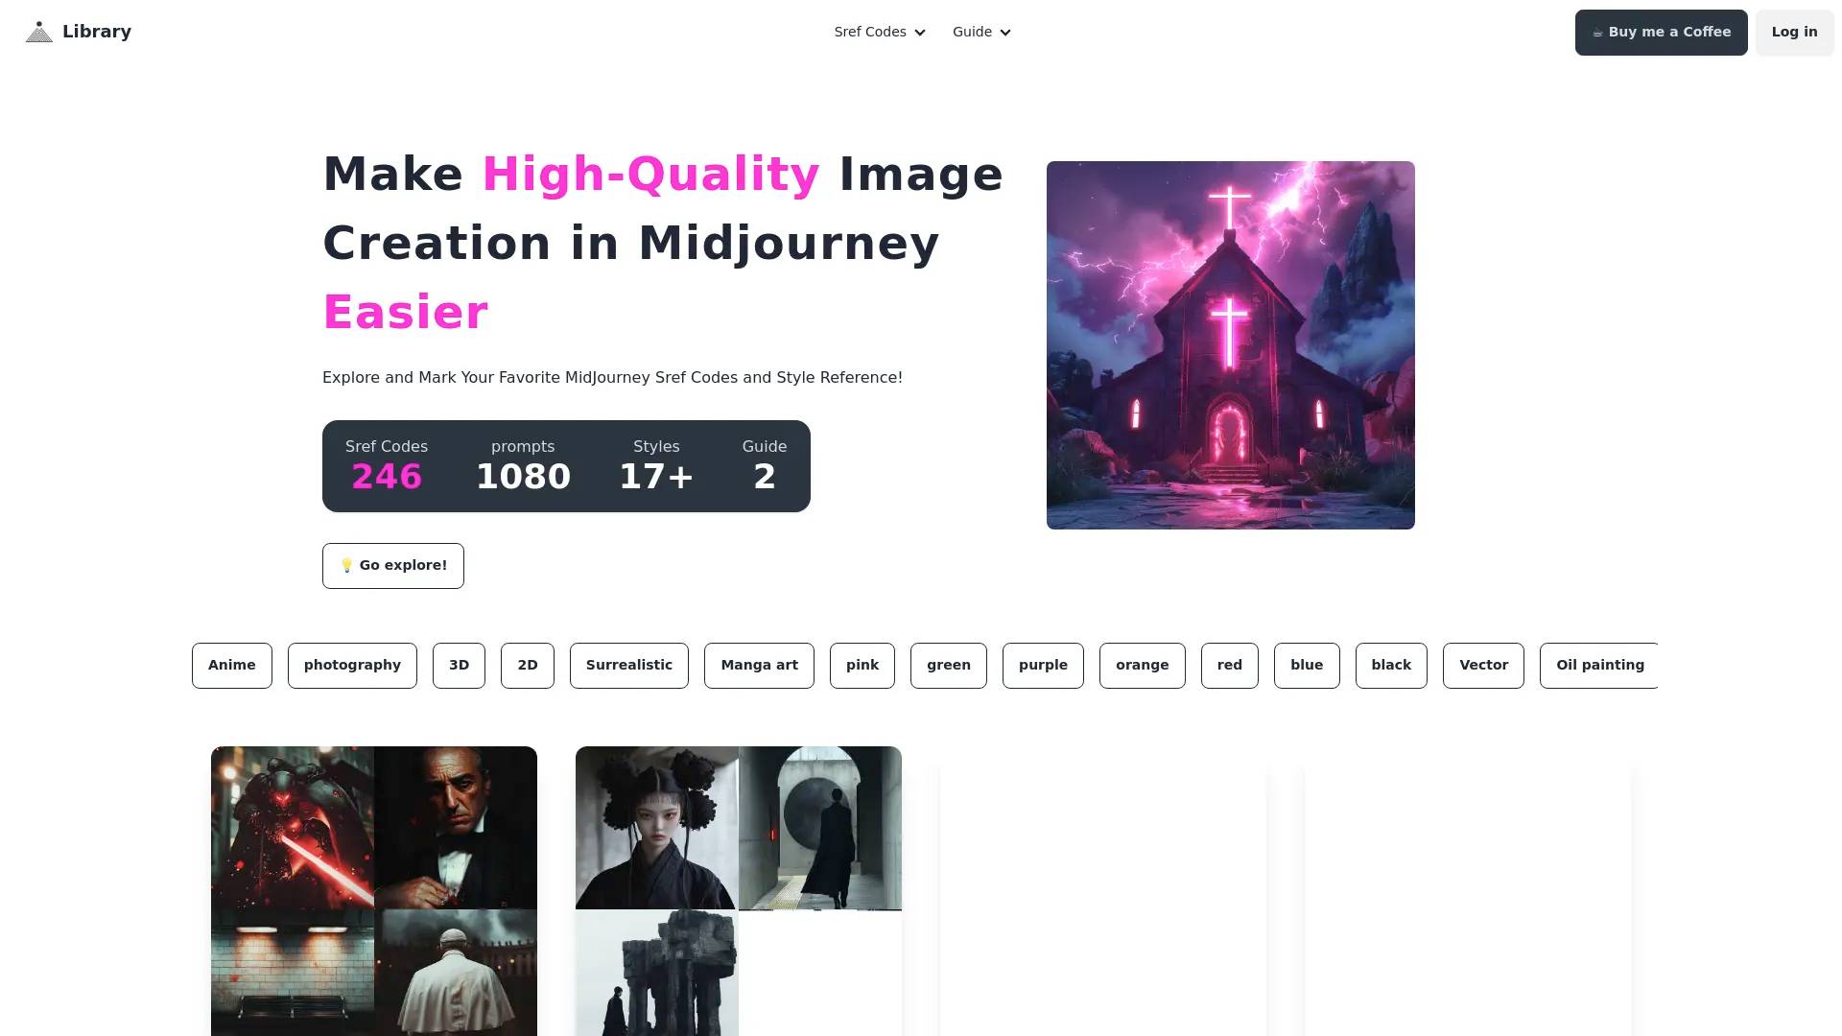Viewport: 1842px width, 1036px height.
Task: Select the Surrealistic style filter
Action: 628,664
